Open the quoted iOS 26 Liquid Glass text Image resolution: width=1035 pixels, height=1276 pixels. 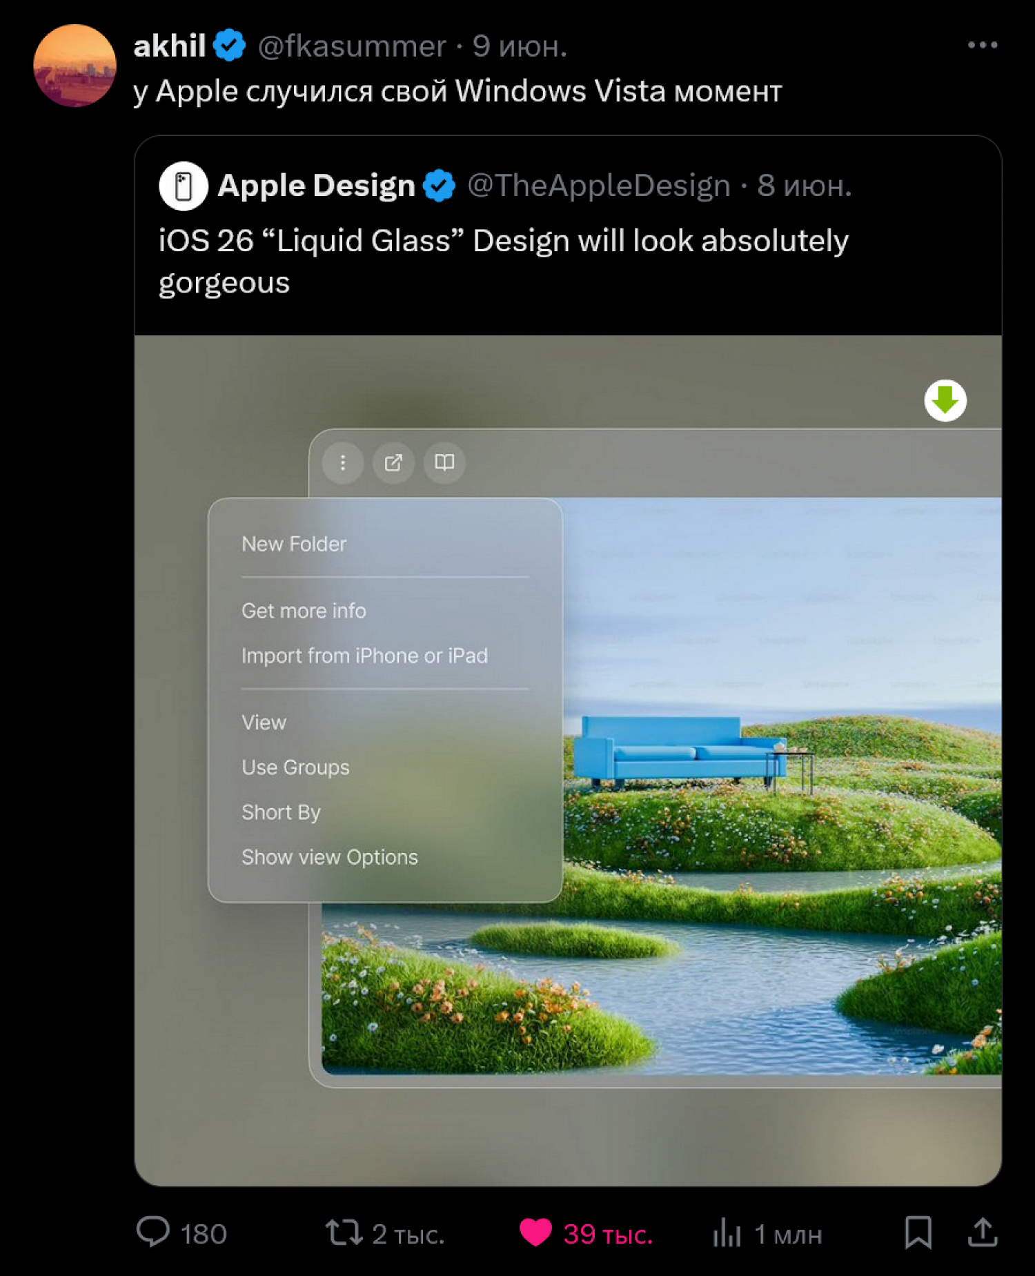click(x=504, y=262)
